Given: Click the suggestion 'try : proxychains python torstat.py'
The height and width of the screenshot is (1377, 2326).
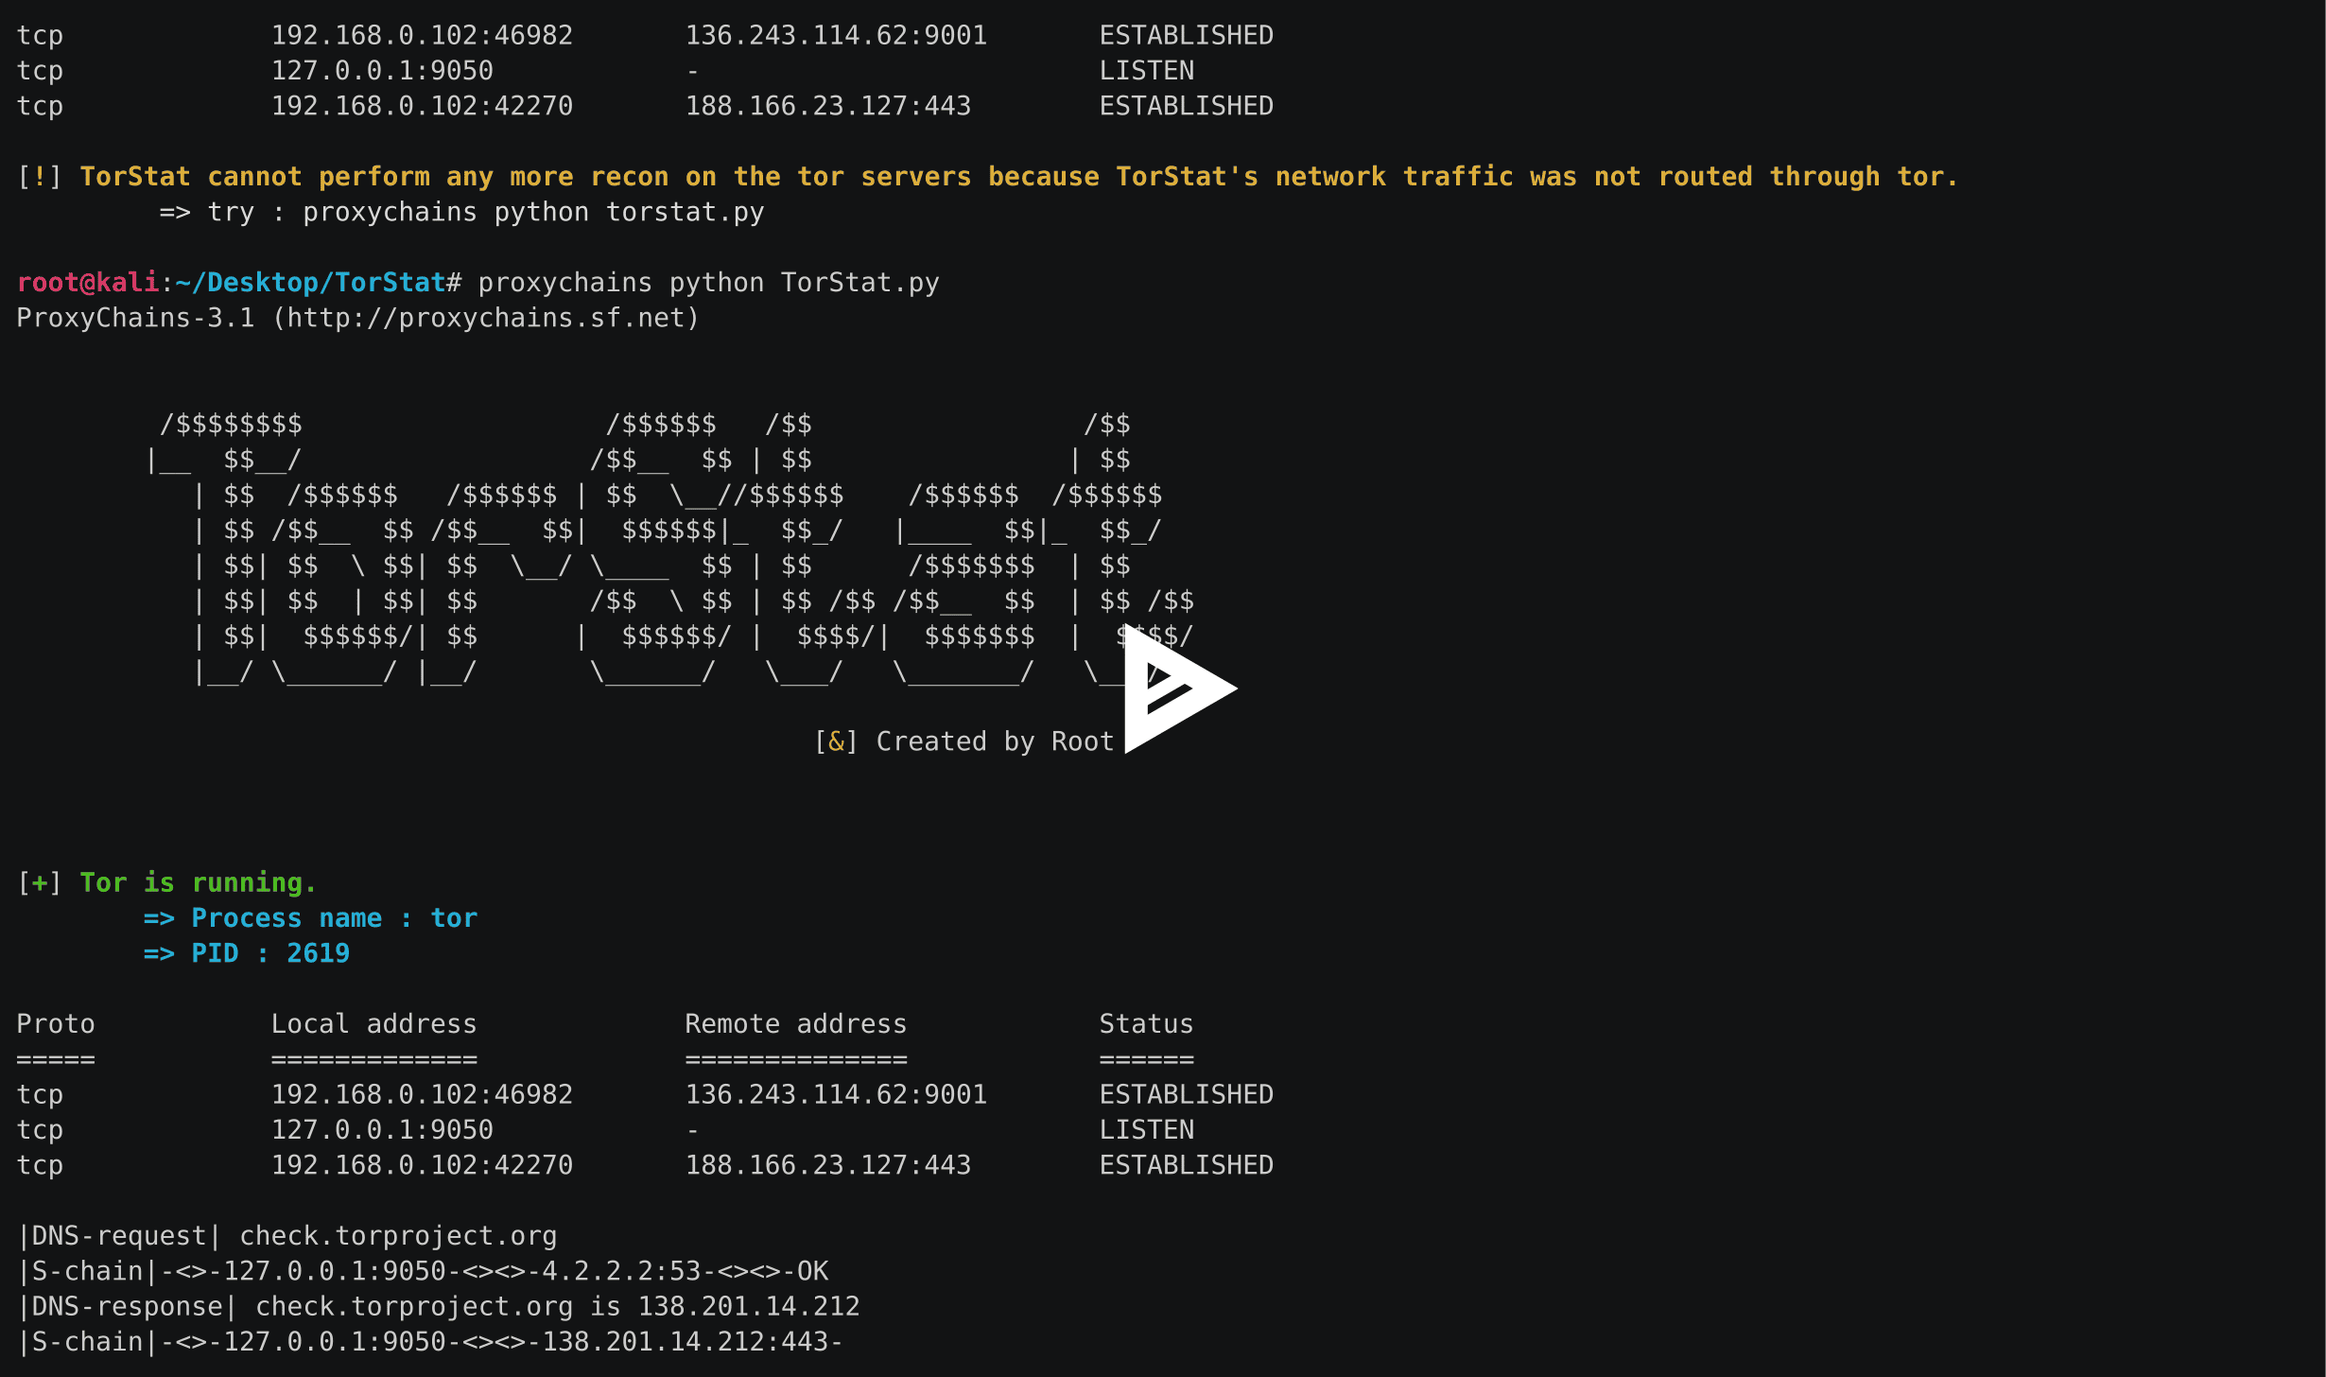Looking at the screenshot, I should tap(485, 212).
